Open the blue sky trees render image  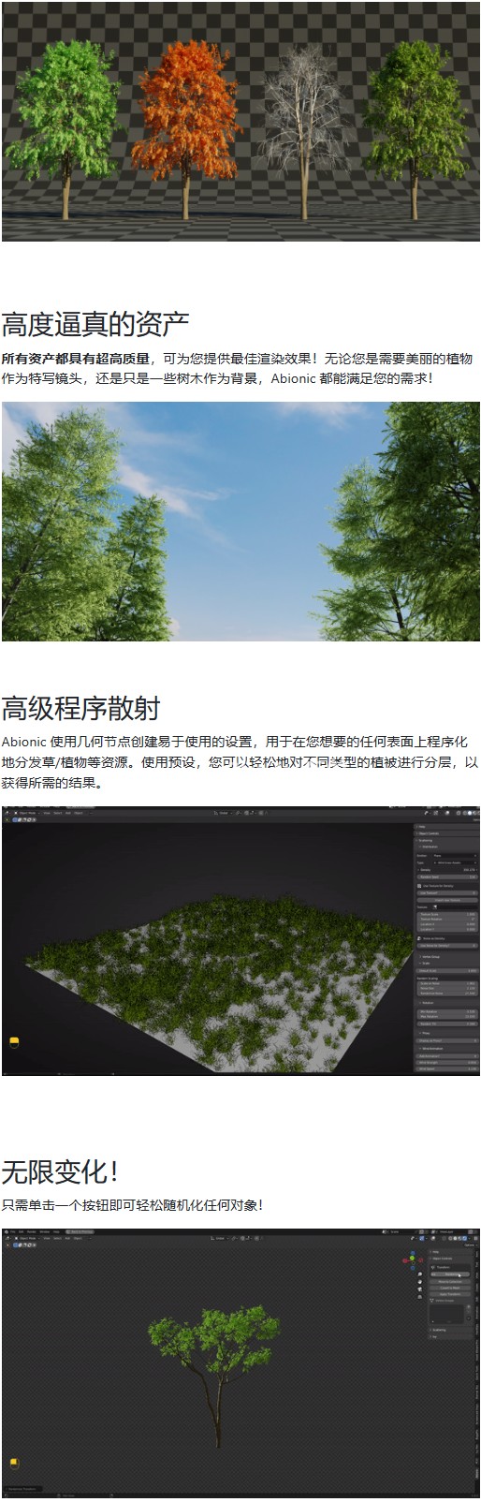click(x=240, y=522)
